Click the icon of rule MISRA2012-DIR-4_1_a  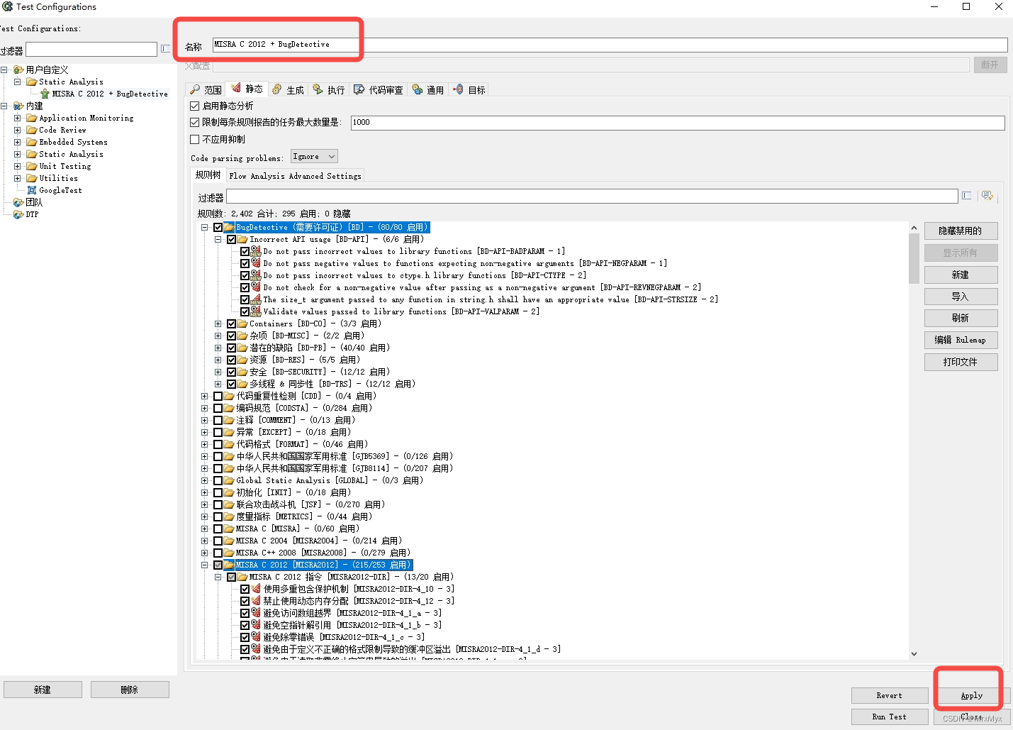tap(256, 613)
